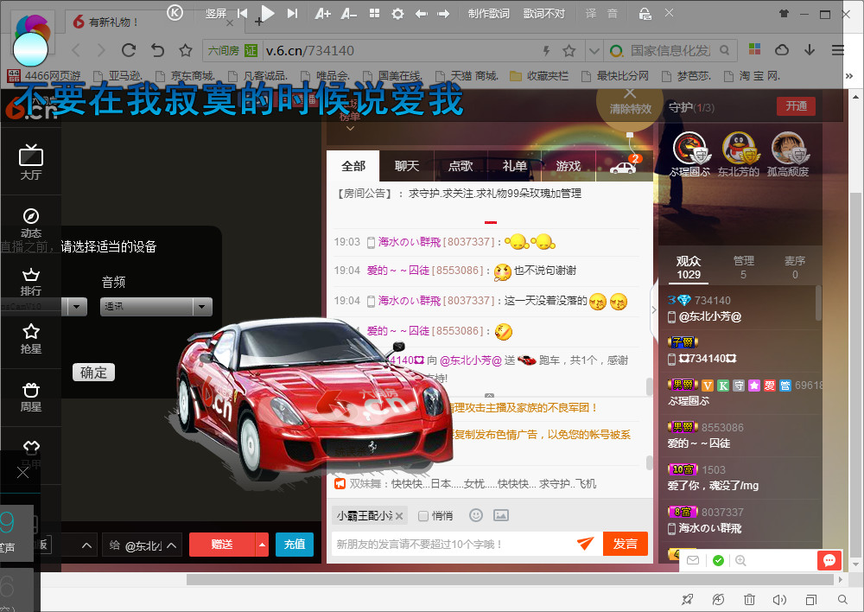Open 收藏夹栏 bookmark folder
864x612 pixels.
coord(539,76)
